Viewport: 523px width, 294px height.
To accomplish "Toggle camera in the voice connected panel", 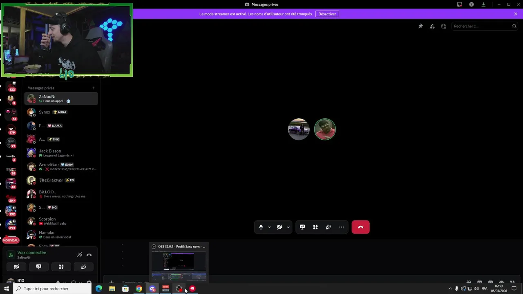I will [x=16, y=267].
